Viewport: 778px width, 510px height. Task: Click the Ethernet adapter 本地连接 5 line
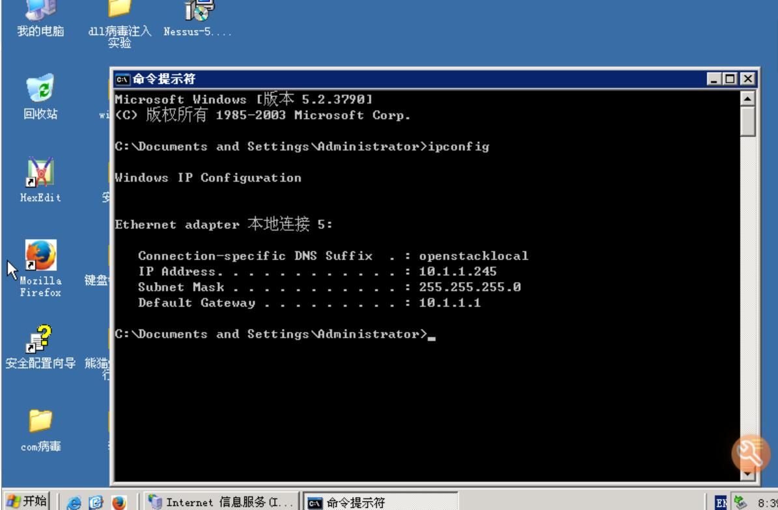(223, 225)
